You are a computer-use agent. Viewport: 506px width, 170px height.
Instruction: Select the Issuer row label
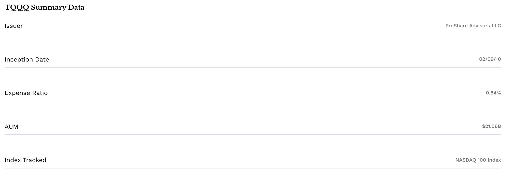point(14,26)
